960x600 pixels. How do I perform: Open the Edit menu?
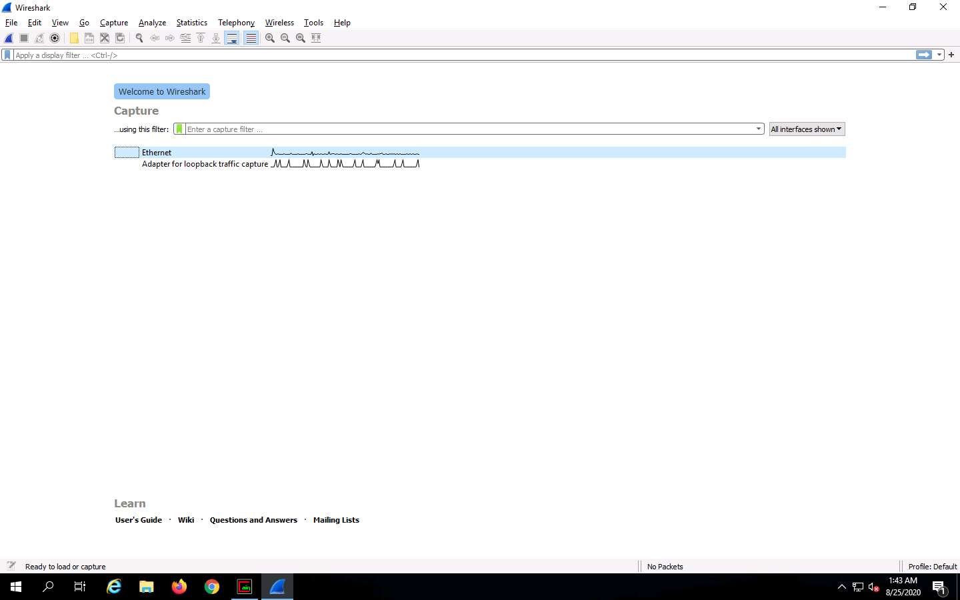pyautogui.click(x=35, y=23)
